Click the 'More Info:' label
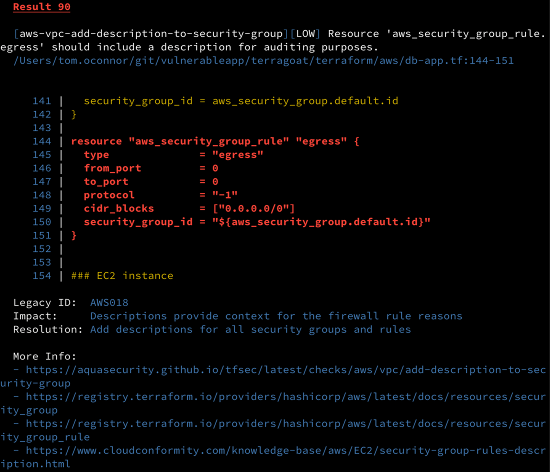This screenshot has width=550, height=472. [44, 356]
